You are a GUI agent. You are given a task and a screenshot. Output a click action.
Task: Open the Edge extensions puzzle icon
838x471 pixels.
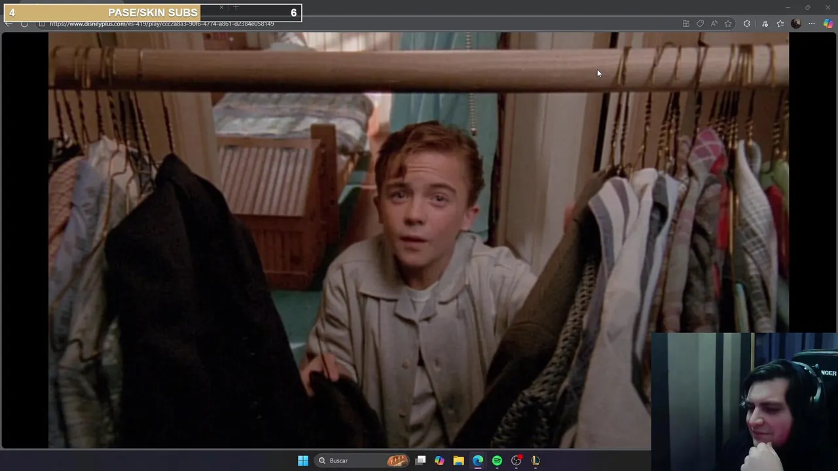click(746, 24)
